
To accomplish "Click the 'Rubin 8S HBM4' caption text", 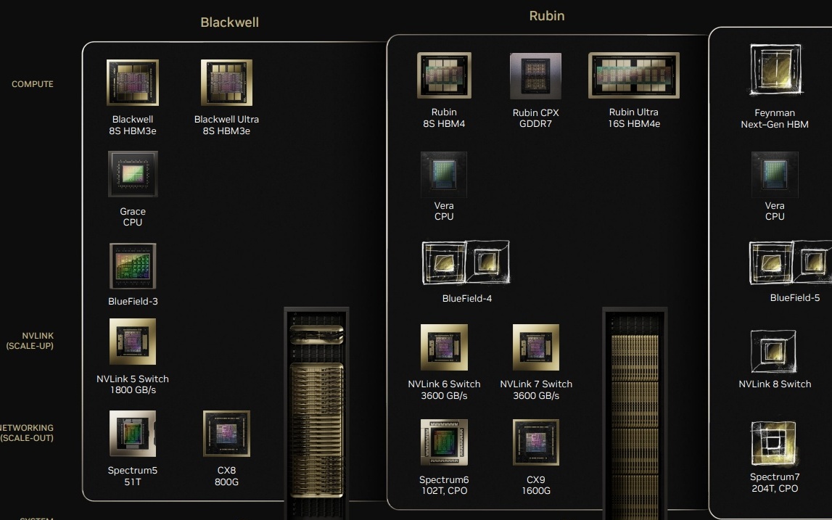I will click(444, 117).
